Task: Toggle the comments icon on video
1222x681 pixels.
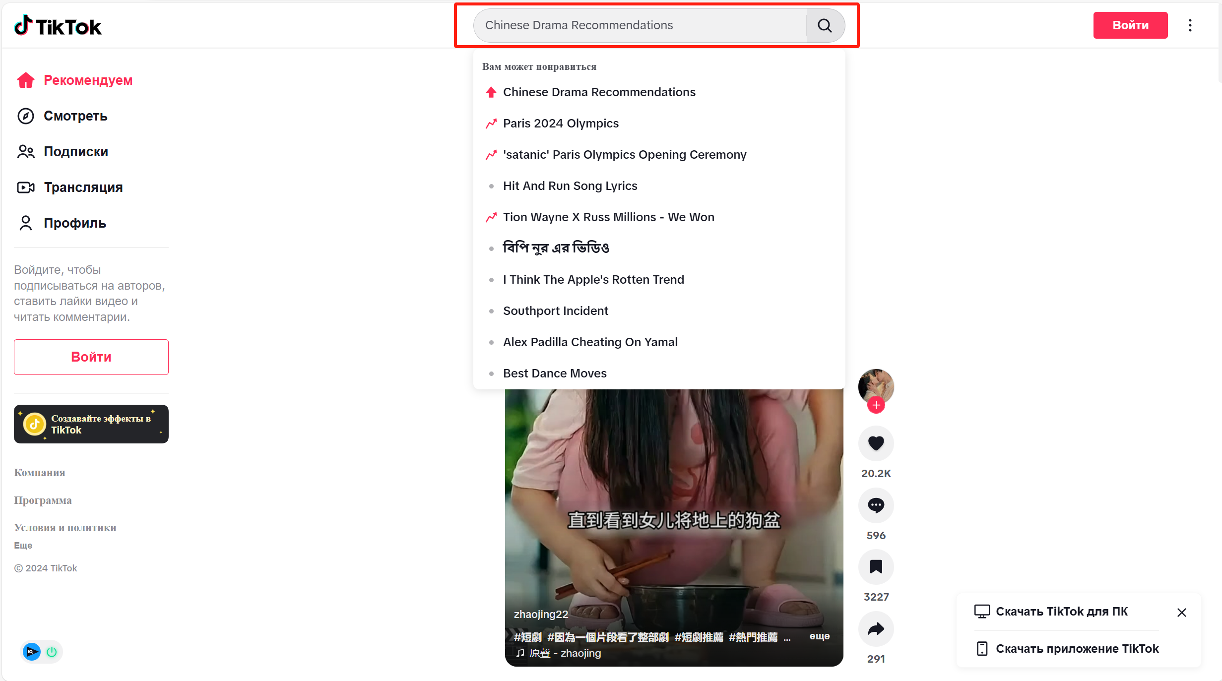Action: point(877,505)
